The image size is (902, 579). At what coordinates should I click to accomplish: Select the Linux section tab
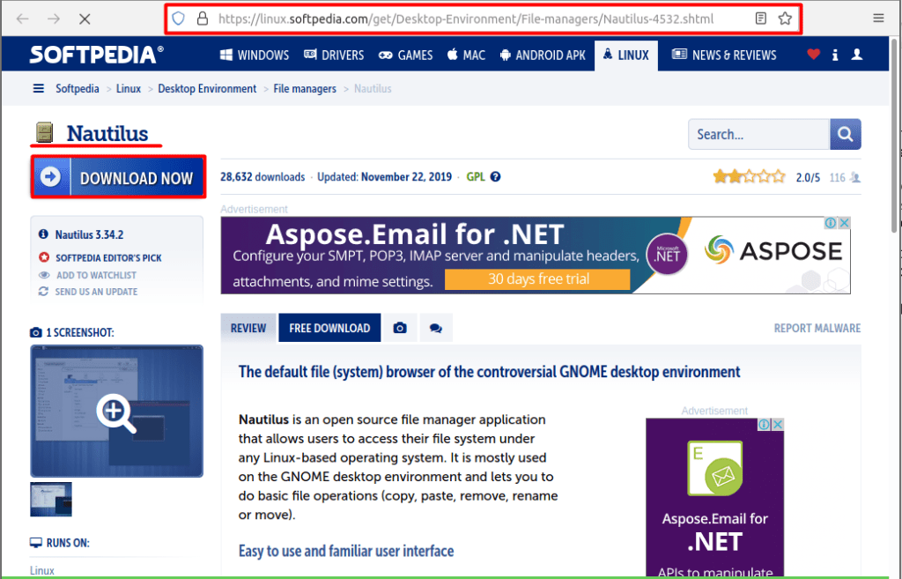pos(626,56)
